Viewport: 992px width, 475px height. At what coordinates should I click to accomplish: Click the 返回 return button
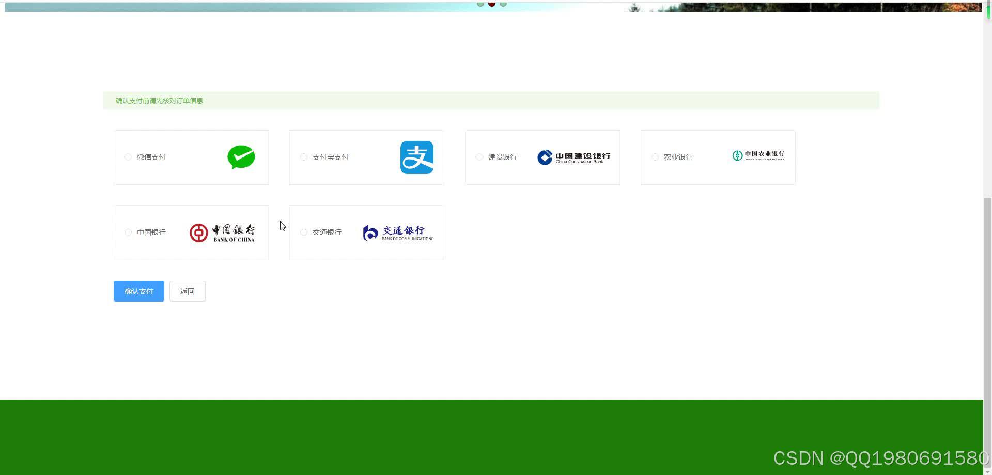pyautogui.click(x=187, y=291)
